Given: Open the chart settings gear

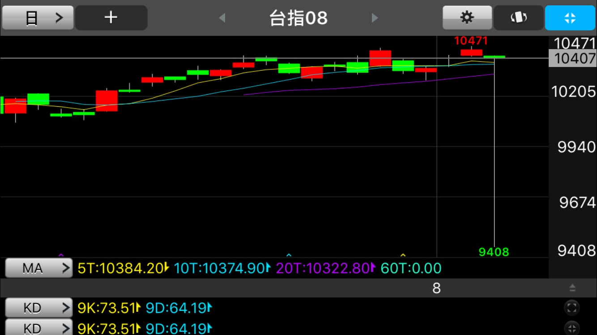Looking at the screenshot, I should [467, 18].
